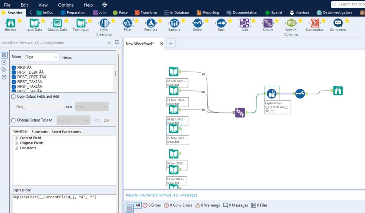
Task: Enable Copy Output Fields and Add
Action: (14, 96)
